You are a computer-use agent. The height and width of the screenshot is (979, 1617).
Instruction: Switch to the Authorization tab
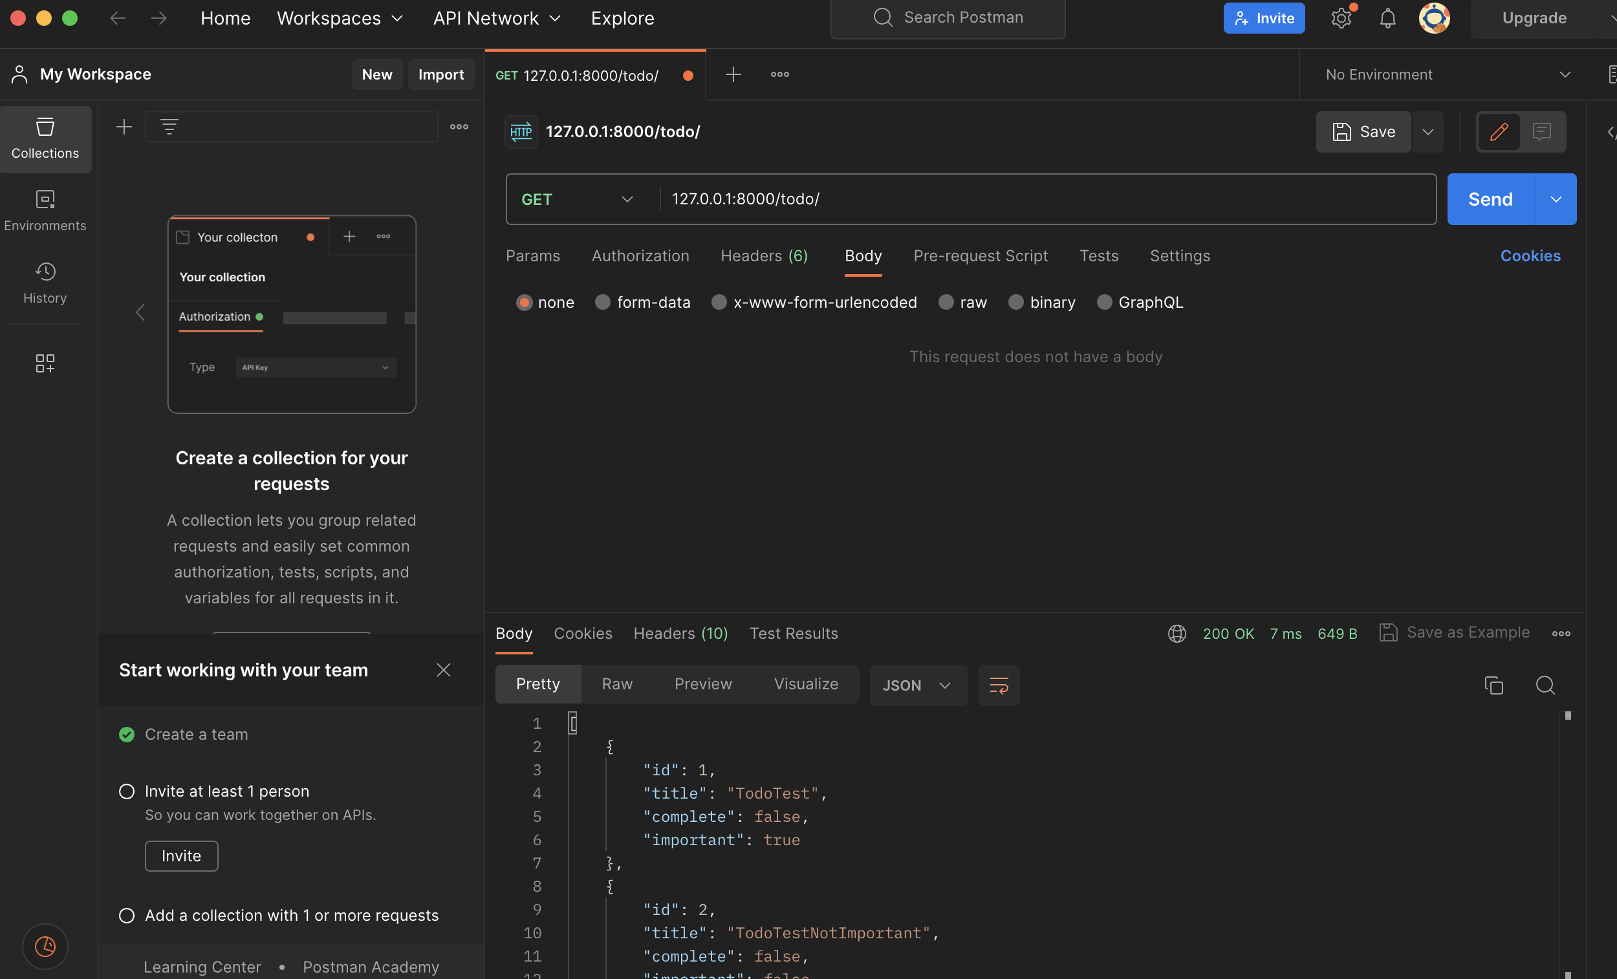point(640,256)
